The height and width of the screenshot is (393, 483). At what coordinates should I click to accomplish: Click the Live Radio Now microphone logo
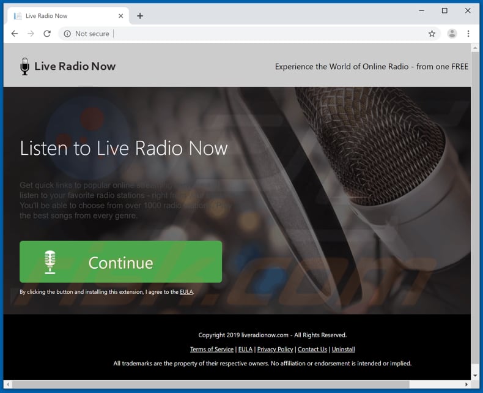[x=24, y=66]
